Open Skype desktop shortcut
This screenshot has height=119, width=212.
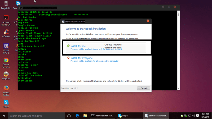point(6,104)
